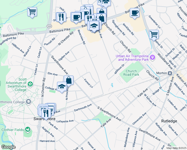
Task: Click the Route 320 highway shield
Action: (49, 26)
